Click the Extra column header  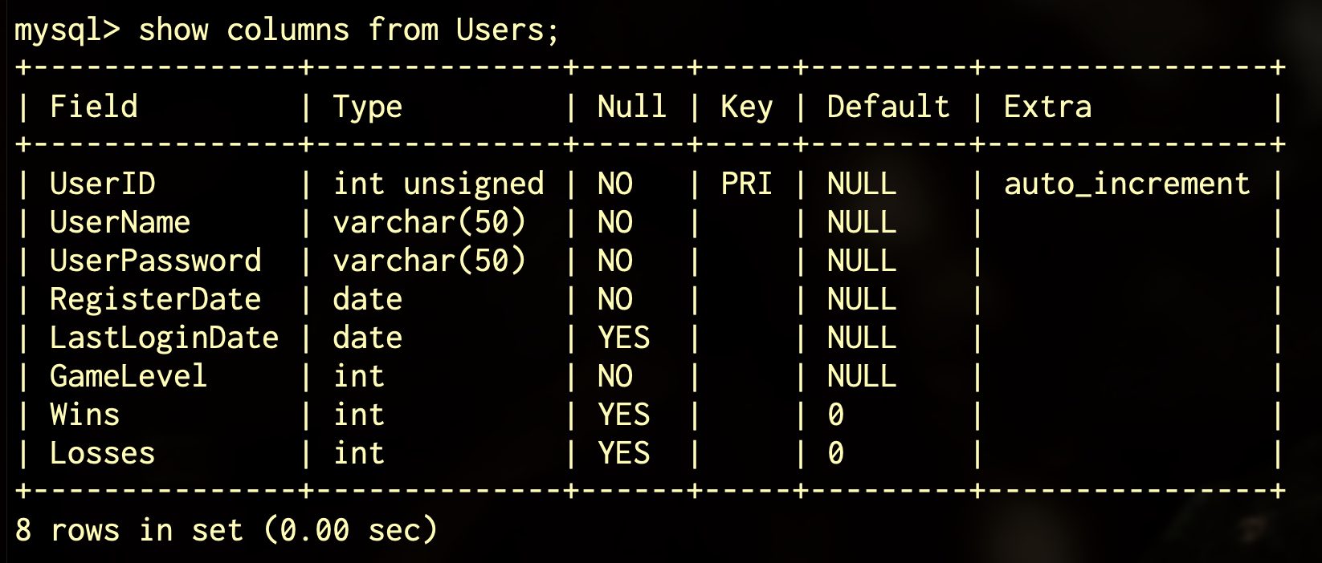[1047, 107]
